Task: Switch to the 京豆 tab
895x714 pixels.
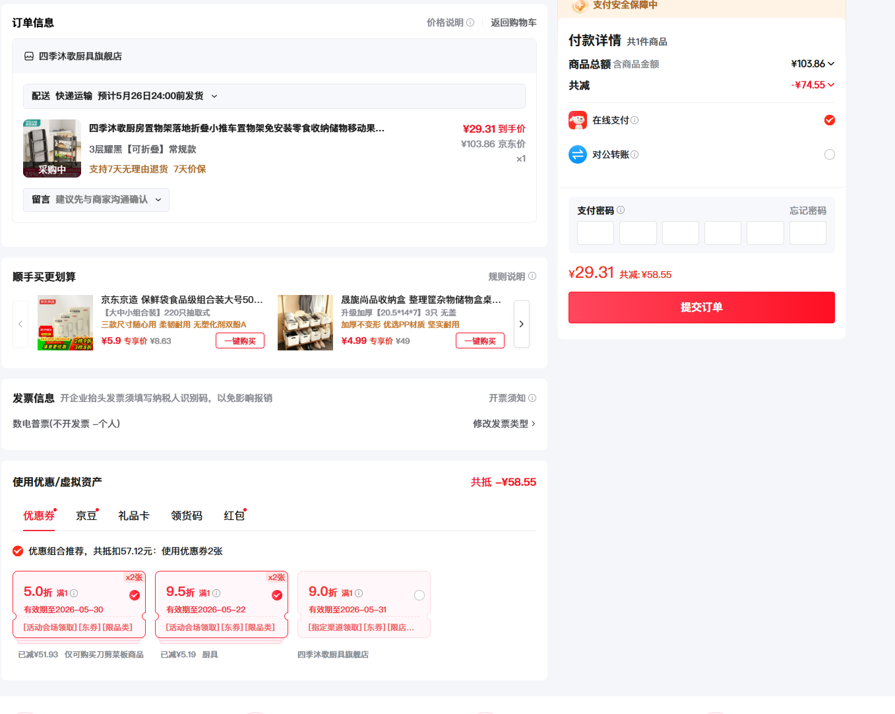Action: pos(86,516)
